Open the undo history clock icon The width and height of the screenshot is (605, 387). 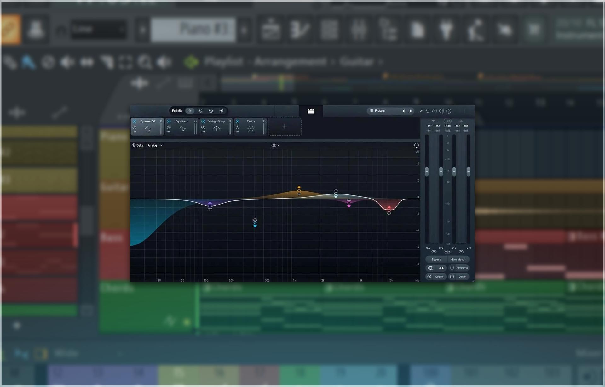click(x=435, y=111)
